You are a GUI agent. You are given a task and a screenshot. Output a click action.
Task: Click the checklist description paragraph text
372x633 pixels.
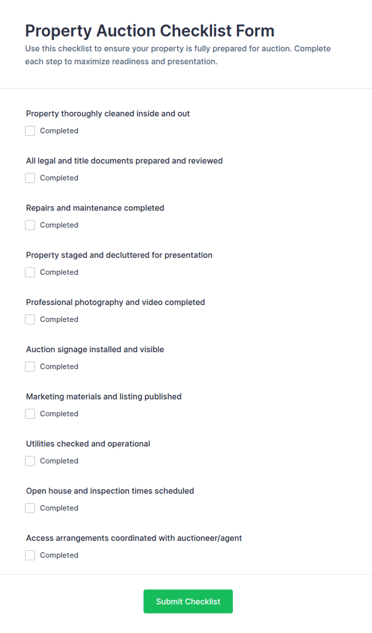coord(178,55)
